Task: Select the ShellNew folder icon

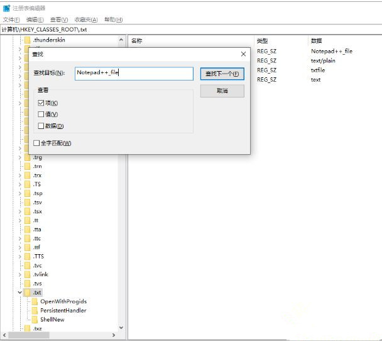Action: pyautogui.click(x=35, y=320)
